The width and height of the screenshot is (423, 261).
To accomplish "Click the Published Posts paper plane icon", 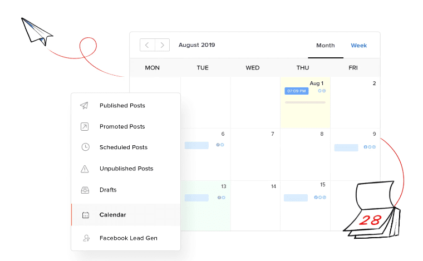I will 84,105.
